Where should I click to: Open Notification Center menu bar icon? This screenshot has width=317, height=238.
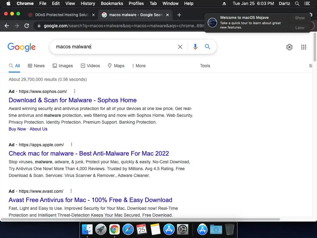tap(307, 3)
